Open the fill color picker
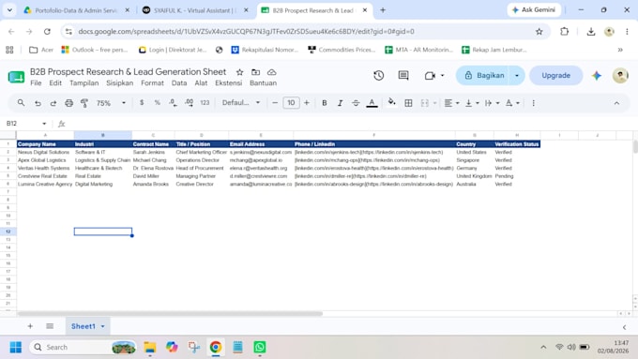Image resolution: width=638 pixels, height=359 pixels. click(391, 102)
